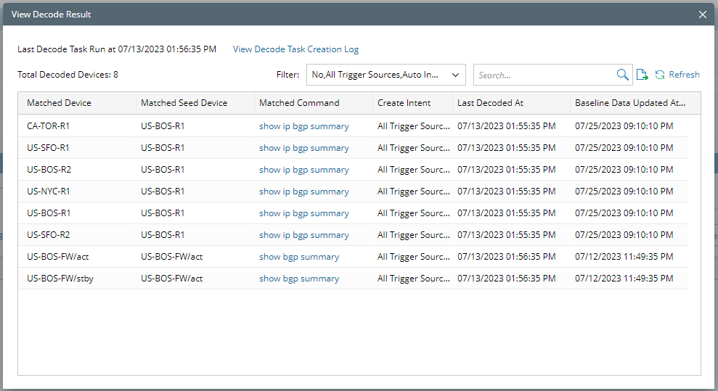Screen dimensions: 718x391
Task: Sort by Matched Command column header
Action: tap(314, 103)
